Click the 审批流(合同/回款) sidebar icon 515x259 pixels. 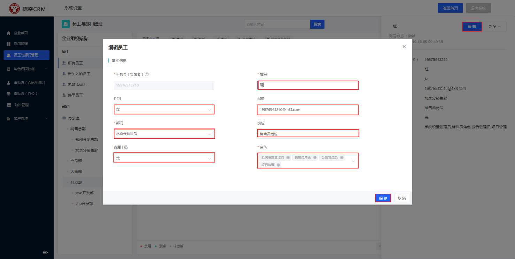9,83
